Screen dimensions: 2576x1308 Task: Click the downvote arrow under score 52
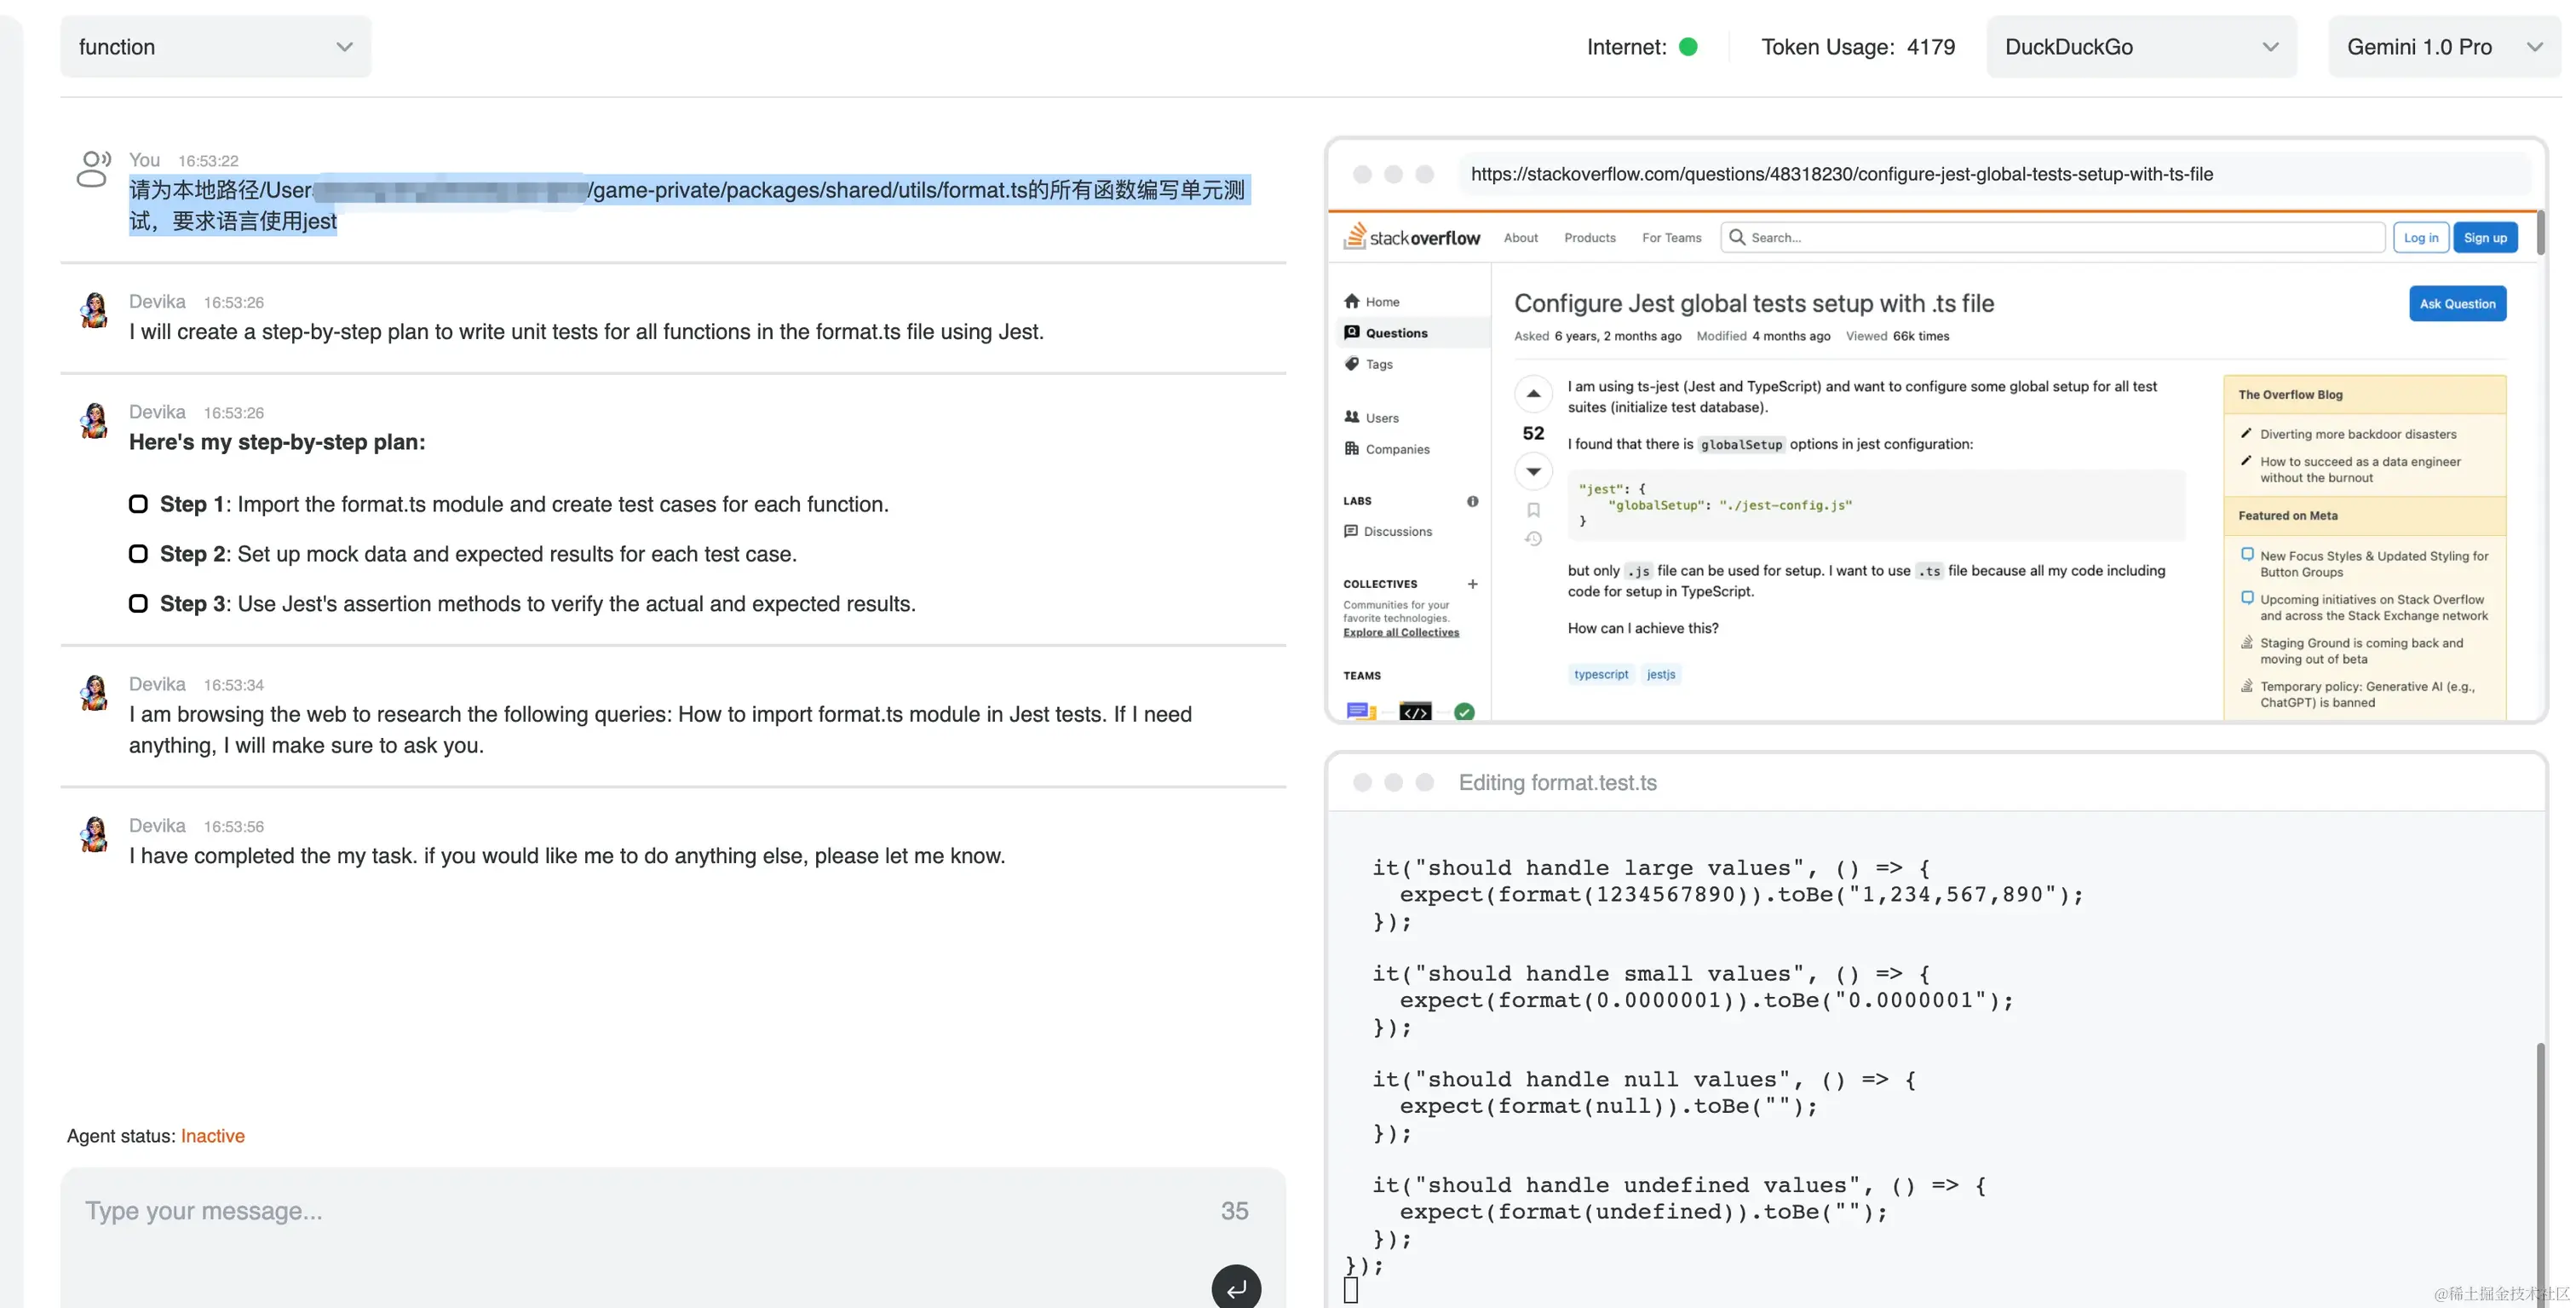1533,471
